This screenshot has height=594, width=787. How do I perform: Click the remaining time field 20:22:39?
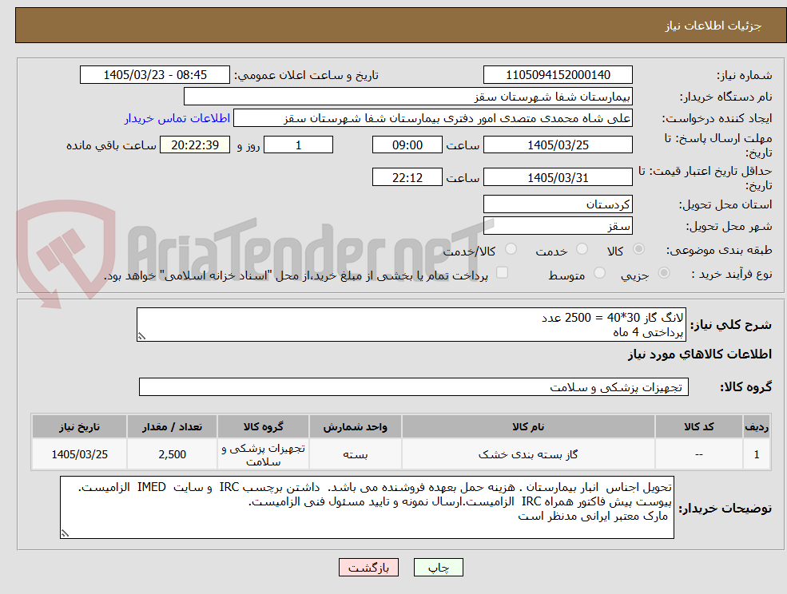[195, 145]
